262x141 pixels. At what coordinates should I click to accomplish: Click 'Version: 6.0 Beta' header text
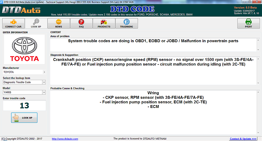pyautogui.click(x=245, y=8)
